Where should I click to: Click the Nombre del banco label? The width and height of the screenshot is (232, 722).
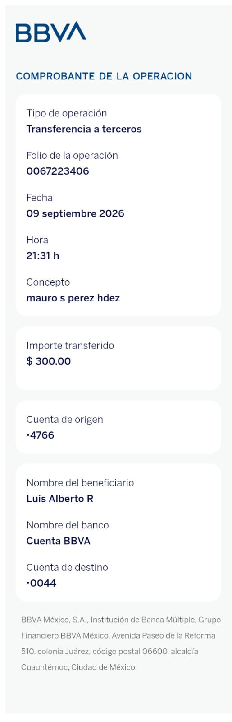[x=68, y=525]
